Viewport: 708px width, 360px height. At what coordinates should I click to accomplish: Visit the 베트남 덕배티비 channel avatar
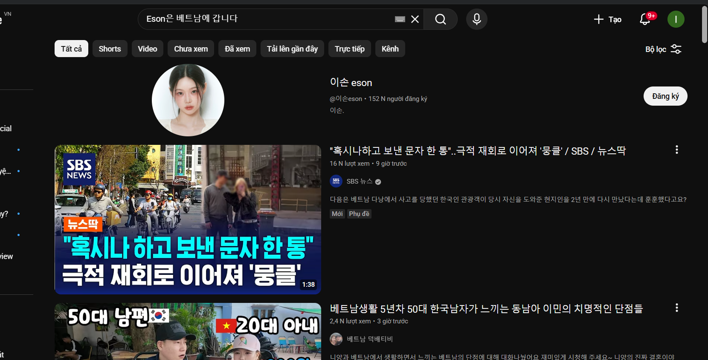(x=336, y=339)
